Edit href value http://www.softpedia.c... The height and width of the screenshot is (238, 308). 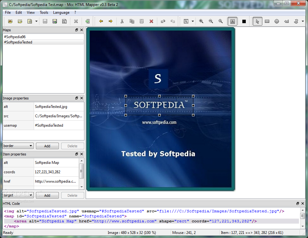[x=56, y=181]
